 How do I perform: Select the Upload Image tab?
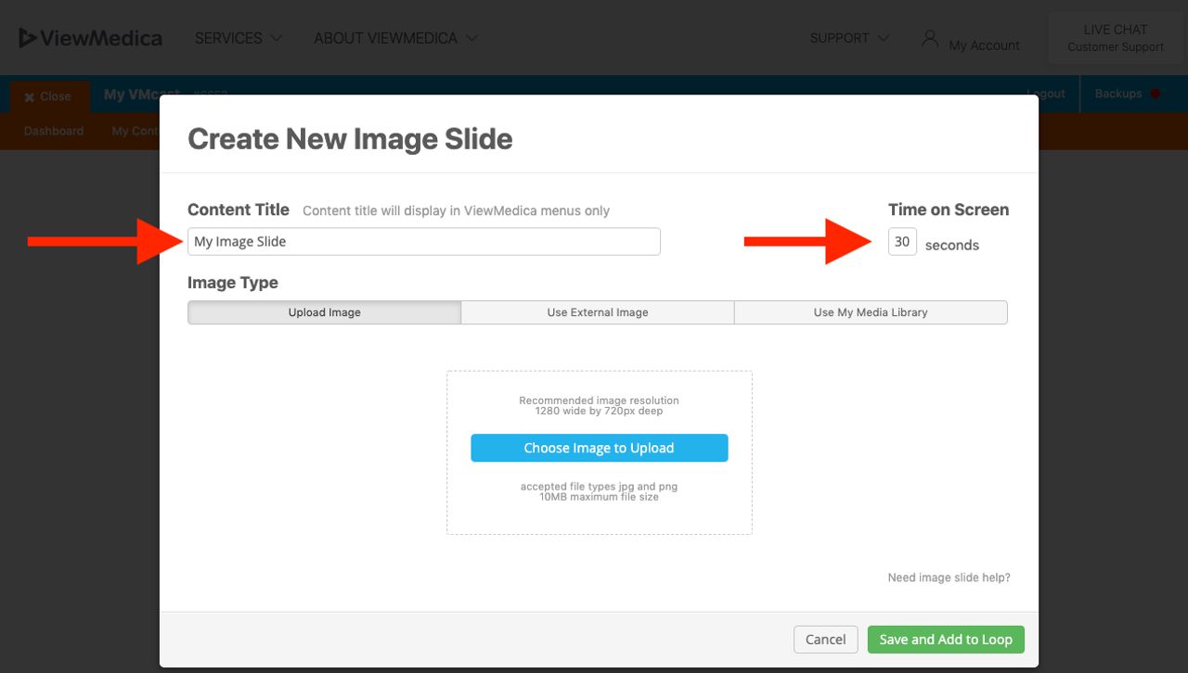[x=324, y=312]
